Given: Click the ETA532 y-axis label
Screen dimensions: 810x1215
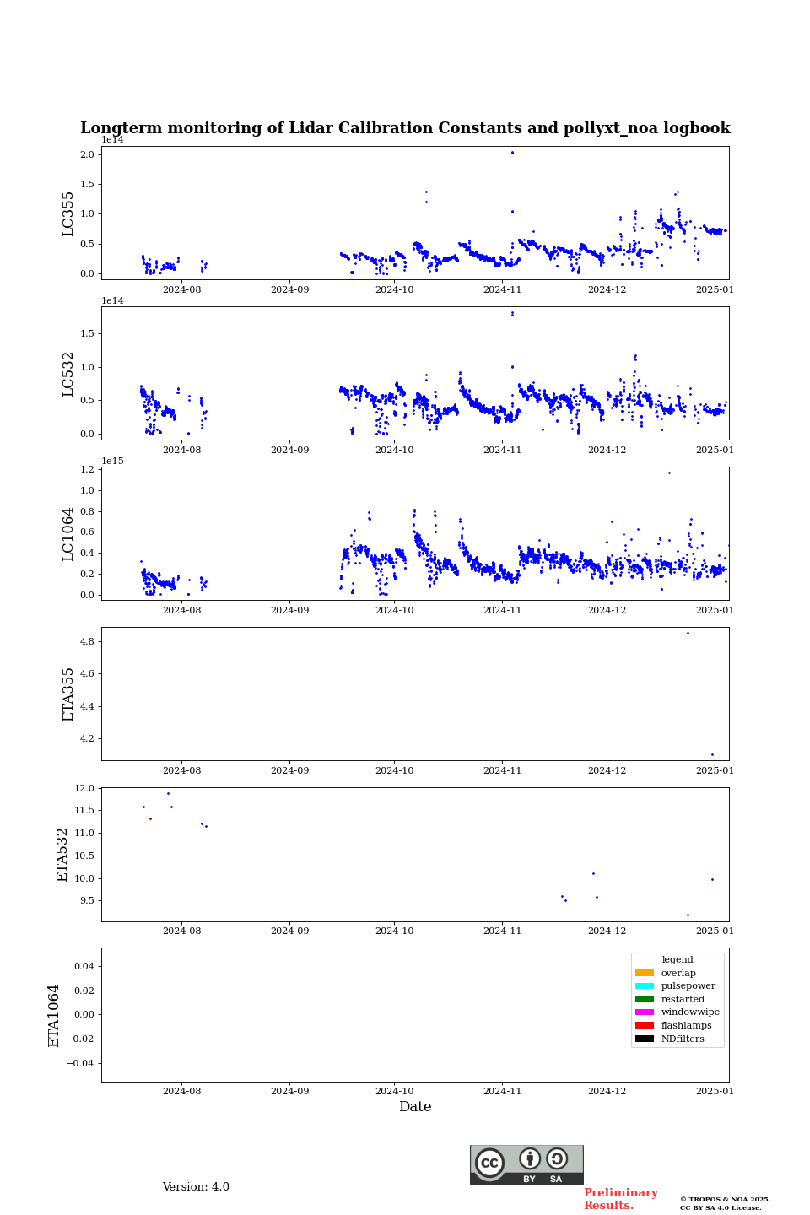Looking at the screenshot, I should click(62, 855).
